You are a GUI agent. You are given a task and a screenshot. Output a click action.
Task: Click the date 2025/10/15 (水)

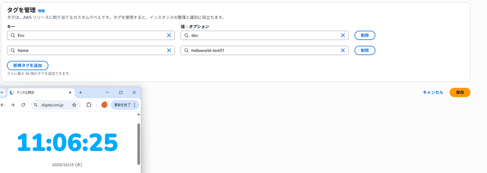coord(67,165)
